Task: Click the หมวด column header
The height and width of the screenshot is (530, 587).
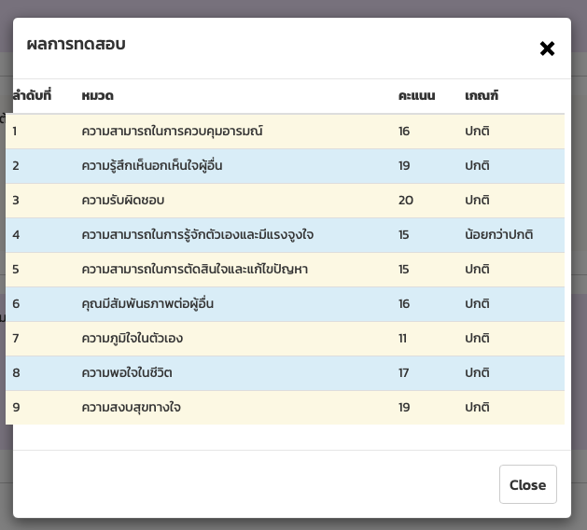Action: click(97, 96)
